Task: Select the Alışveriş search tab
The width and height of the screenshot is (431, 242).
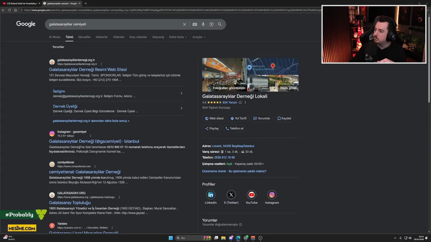Action: coord(158,37)
